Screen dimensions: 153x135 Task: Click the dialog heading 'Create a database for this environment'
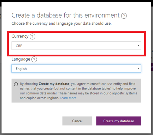(65, 16)
